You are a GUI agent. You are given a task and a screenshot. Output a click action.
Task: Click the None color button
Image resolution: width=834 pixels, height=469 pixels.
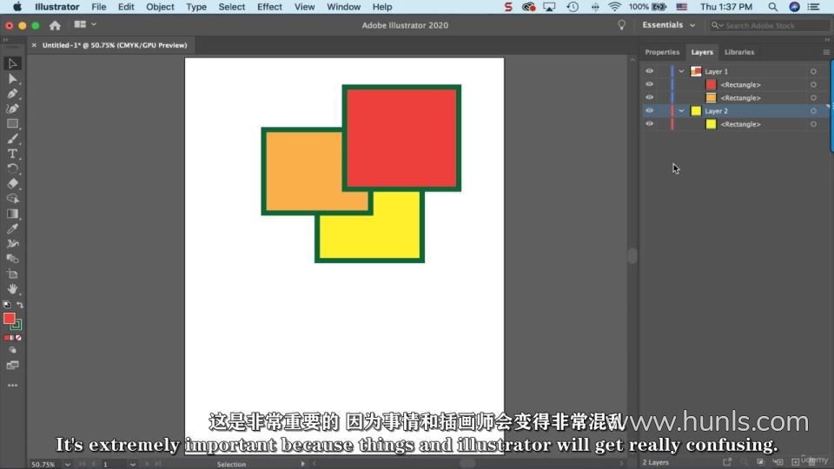click(18, 338)
